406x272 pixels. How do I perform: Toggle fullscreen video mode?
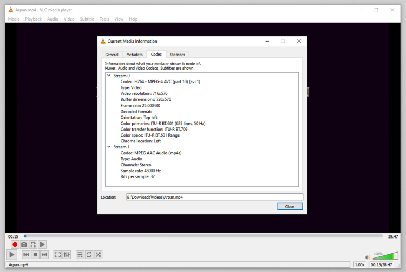[57, 255]
